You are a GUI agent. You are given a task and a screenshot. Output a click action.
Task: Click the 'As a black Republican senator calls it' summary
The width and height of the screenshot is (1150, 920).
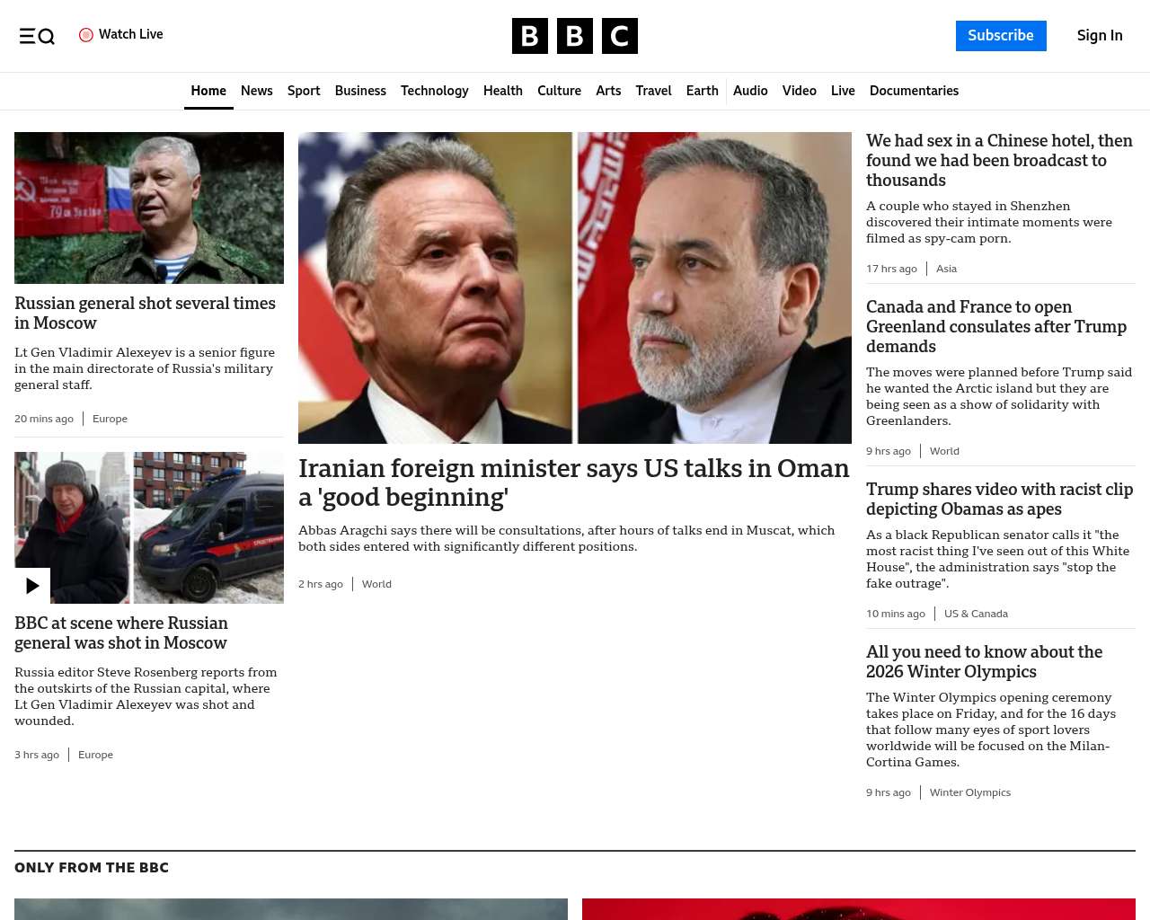997,559
